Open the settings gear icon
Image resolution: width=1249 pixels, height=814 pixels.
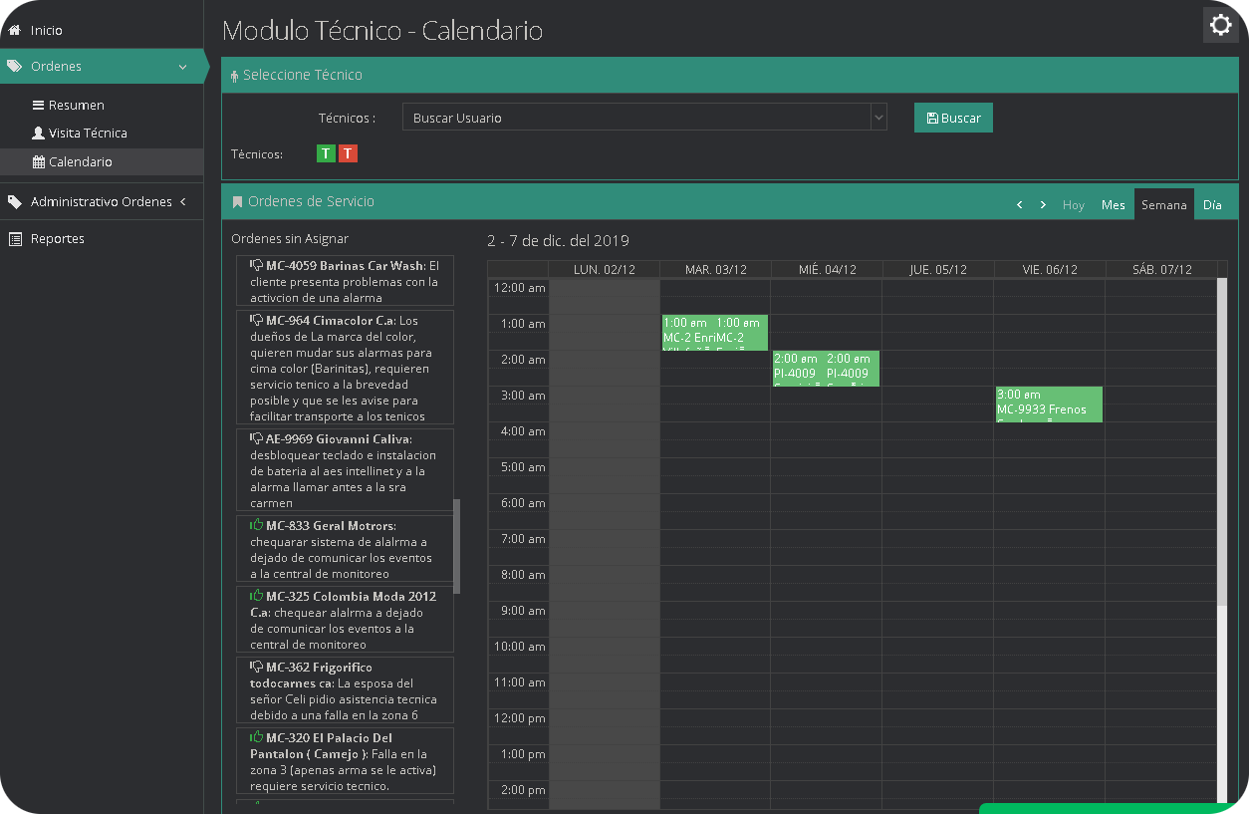[x=1220, y=26]
